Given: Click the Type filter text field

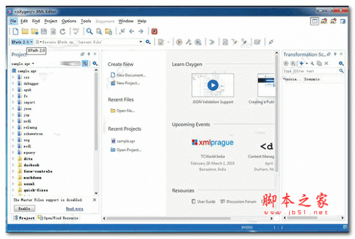Looking at the screenshot, I should tap(311, 71).
